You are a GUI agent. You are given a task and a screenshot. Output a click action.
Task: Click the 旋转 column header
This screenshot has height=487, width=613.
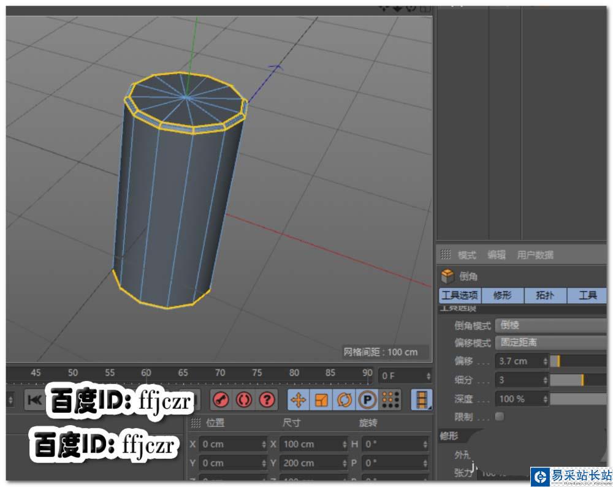368,423
